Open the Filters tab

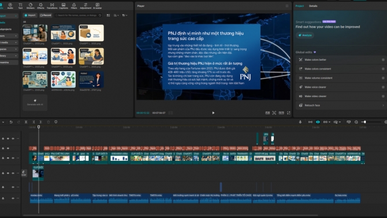pos(74,6)
